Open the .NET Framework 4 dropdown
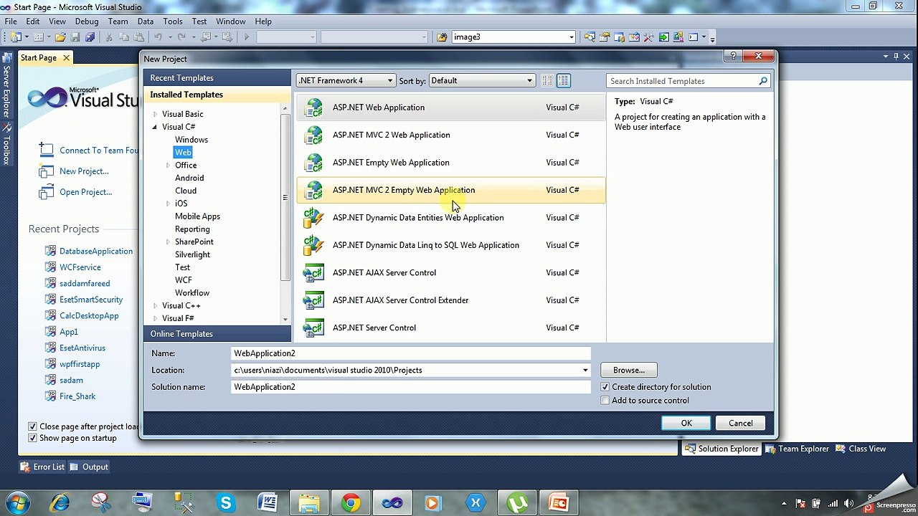The image size is (918, 516). [346, 81]
